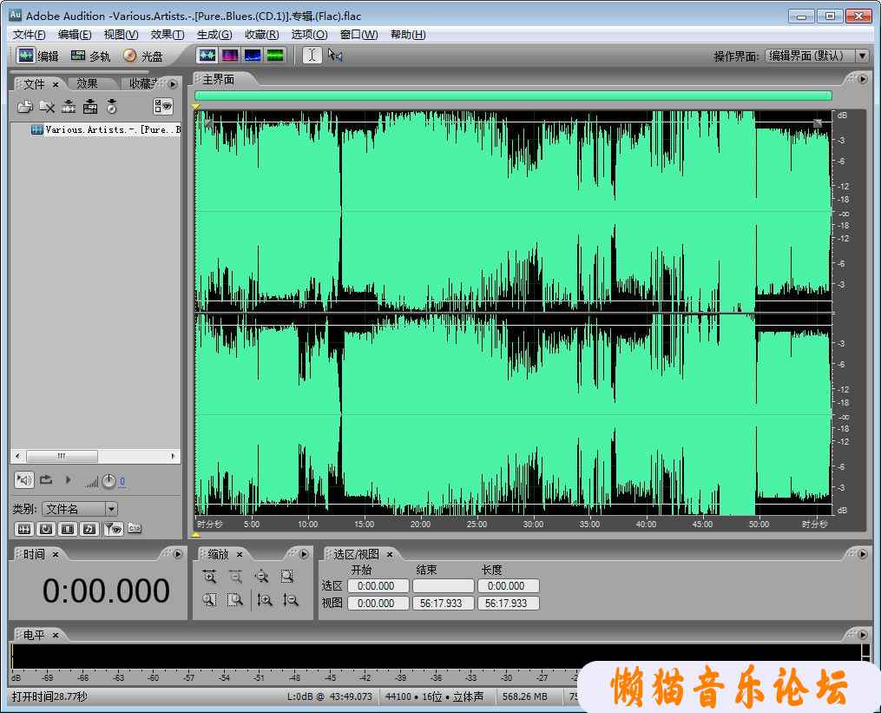The width and height of the screenshot is (881, 713).
Task: Switch to the 效果 panel tab
Action: pos(87,83)
